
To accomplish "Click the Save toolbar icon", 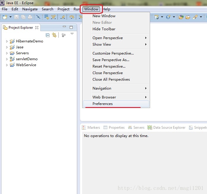I will (x=17, y=17).
